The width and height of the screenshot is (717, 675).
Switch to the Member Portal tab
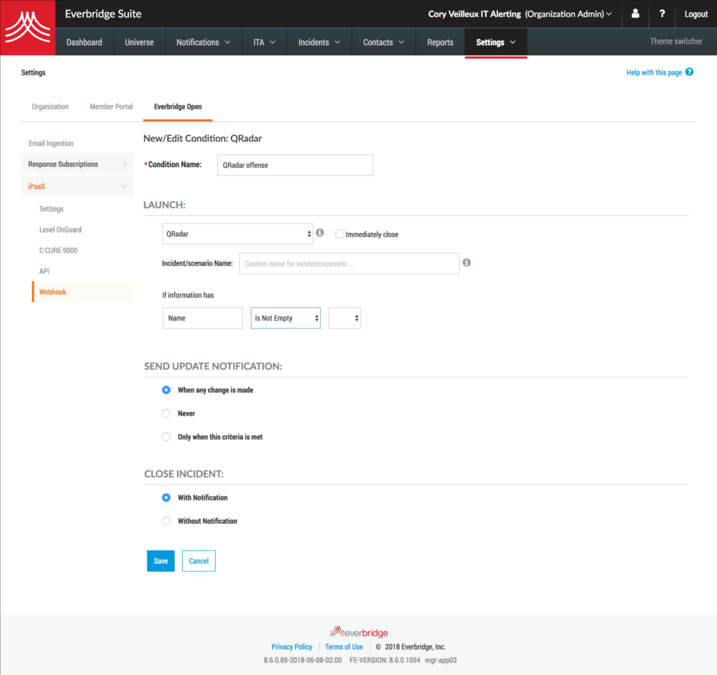[111, 106]
